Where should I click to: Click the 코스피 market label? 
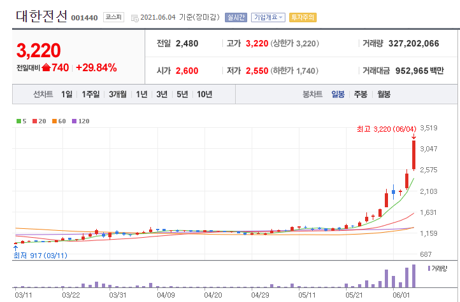113,17
